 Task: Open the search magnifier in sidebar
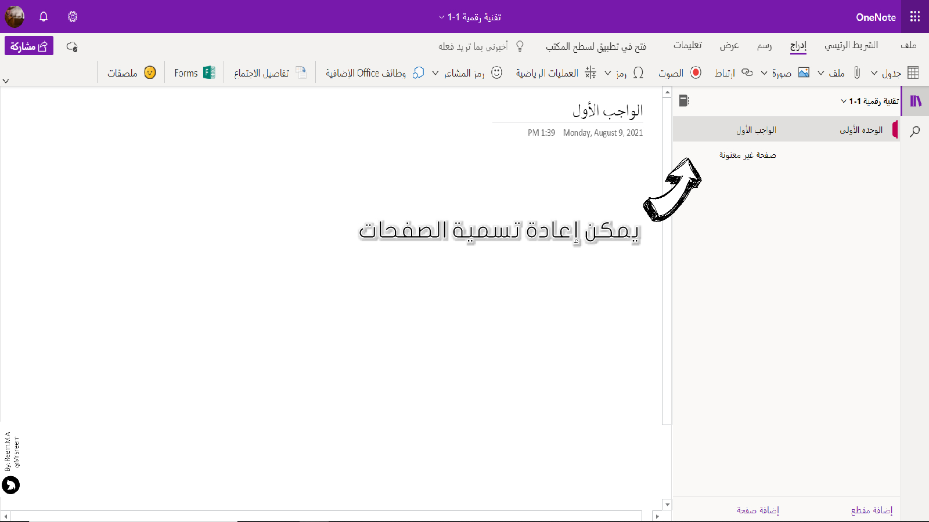tap(915, 132)
